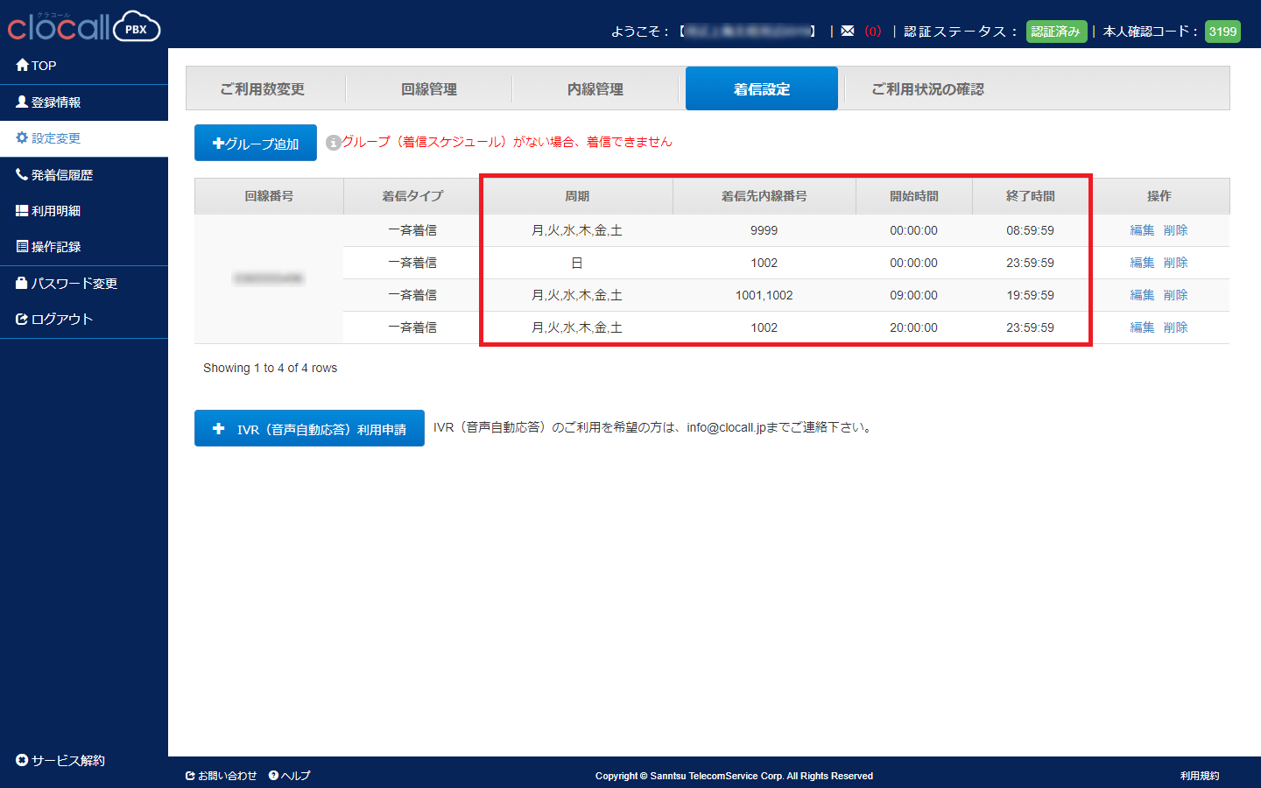
Task: Switch to the ご利用状況の確認 tab
Action: click(x=927, y=89)
